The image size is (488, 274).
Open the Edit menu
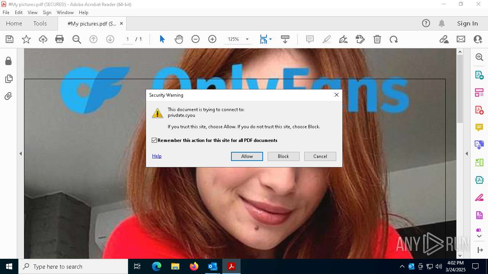point(19,13)
